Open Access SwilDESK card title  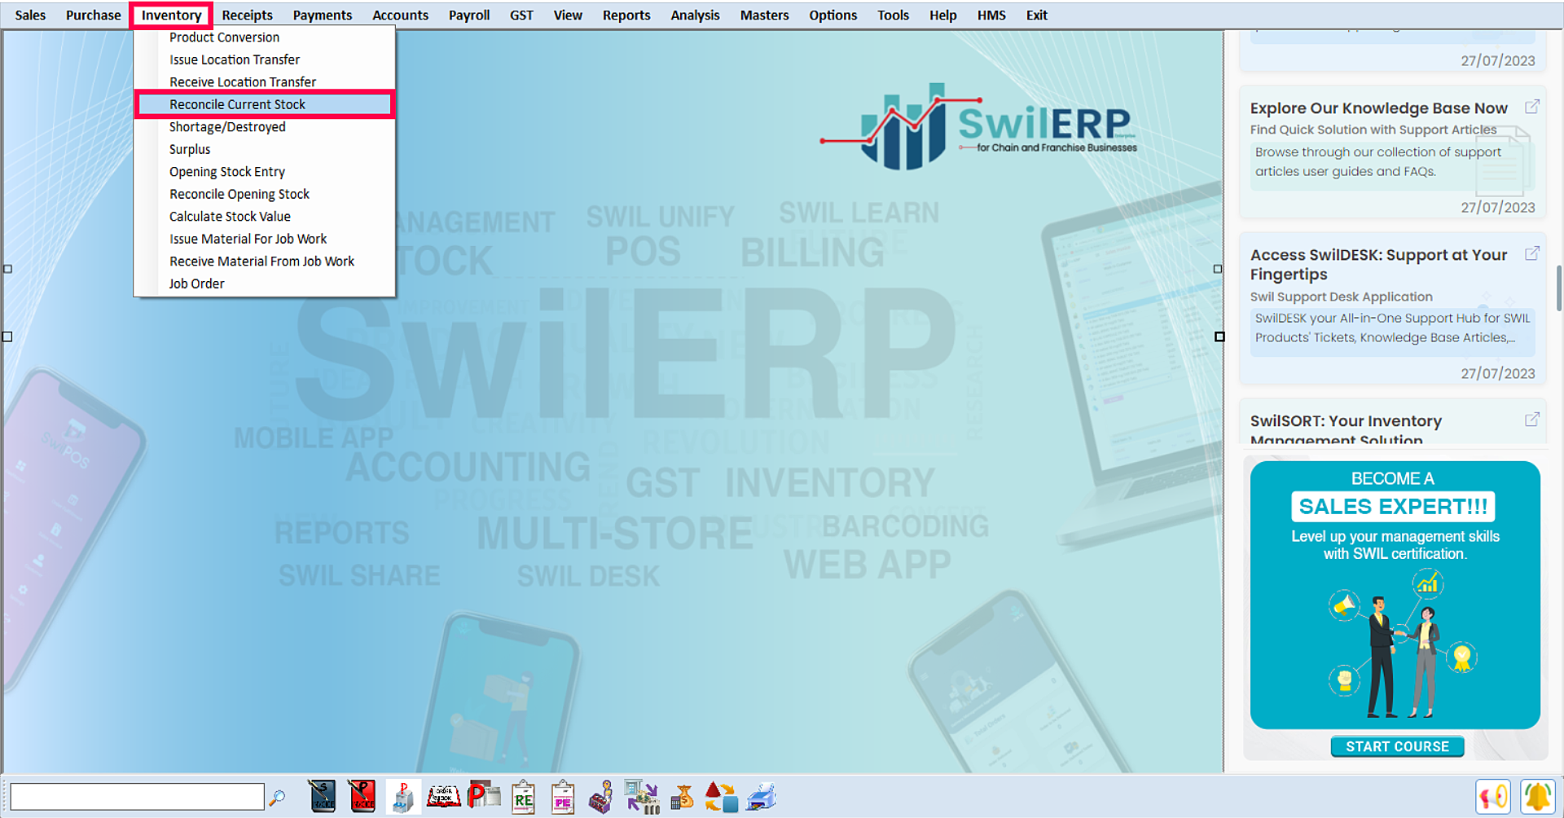(1378, 264)
